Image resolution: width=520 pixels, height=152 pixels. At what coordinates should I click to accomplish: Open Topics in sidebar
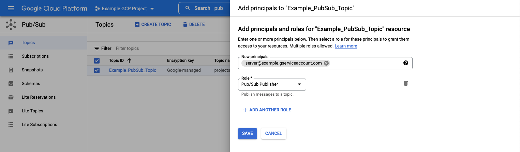[43, 43]
